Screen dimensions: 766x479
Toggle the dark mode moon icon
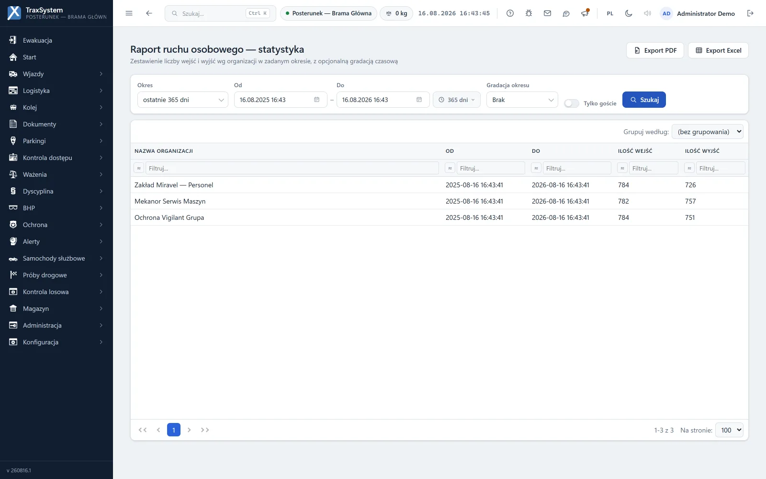[x=629, y=13]
